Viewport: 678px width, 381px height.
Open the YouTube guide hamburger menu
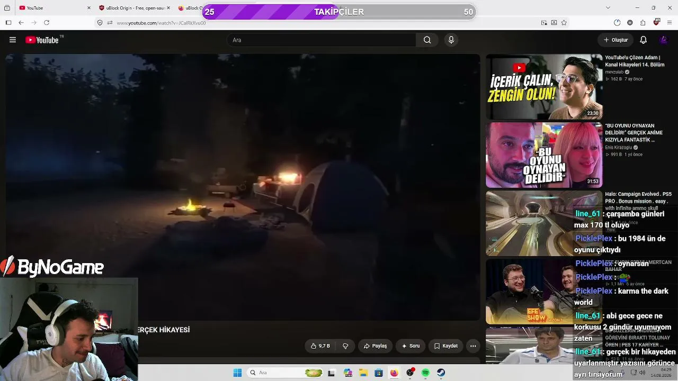(13, 40)
